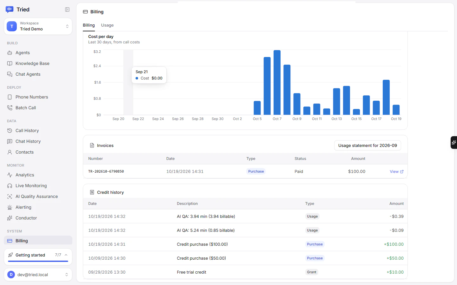Click the Contacts person icon
Screen dimensions: 457x285
(x=10, y=152)
